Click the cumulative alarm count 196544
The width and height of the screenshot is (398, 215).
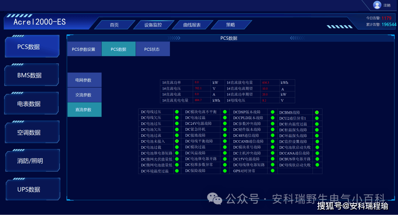389,24
